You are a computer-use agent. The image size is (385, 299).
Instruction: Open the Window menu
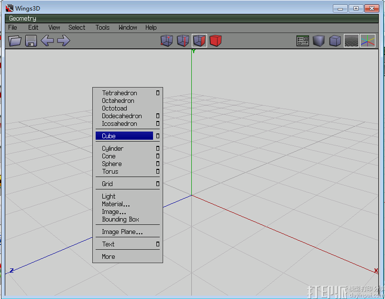click(128, 28)
